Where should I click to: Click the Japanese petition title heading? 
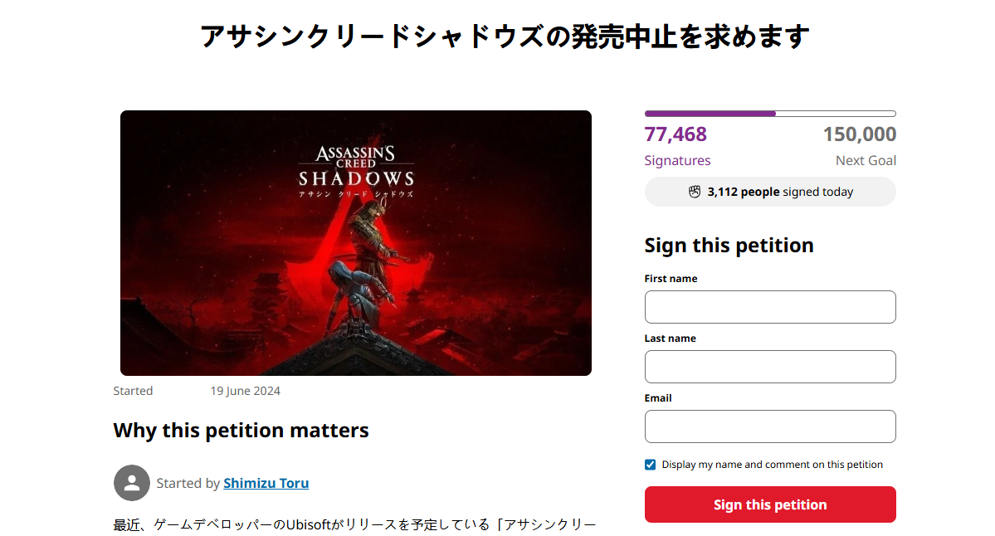coord(505,37)
